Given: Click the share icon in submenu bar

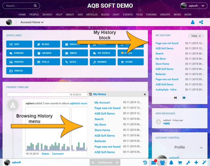Looking at the screenshot, I should click(201, 22).
